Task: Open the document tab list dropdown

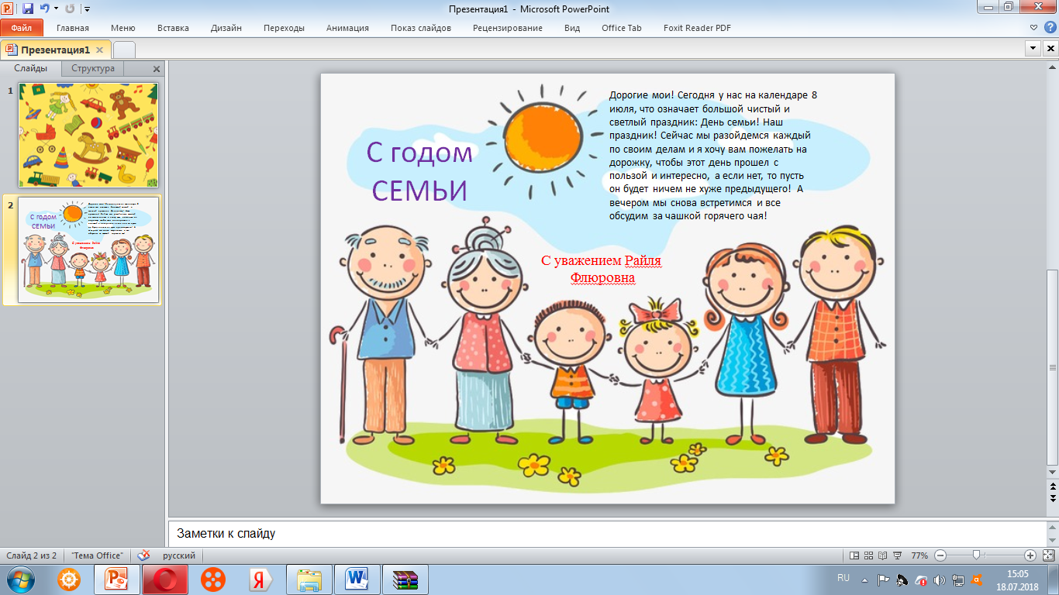Action: [x=1033, y=49]
